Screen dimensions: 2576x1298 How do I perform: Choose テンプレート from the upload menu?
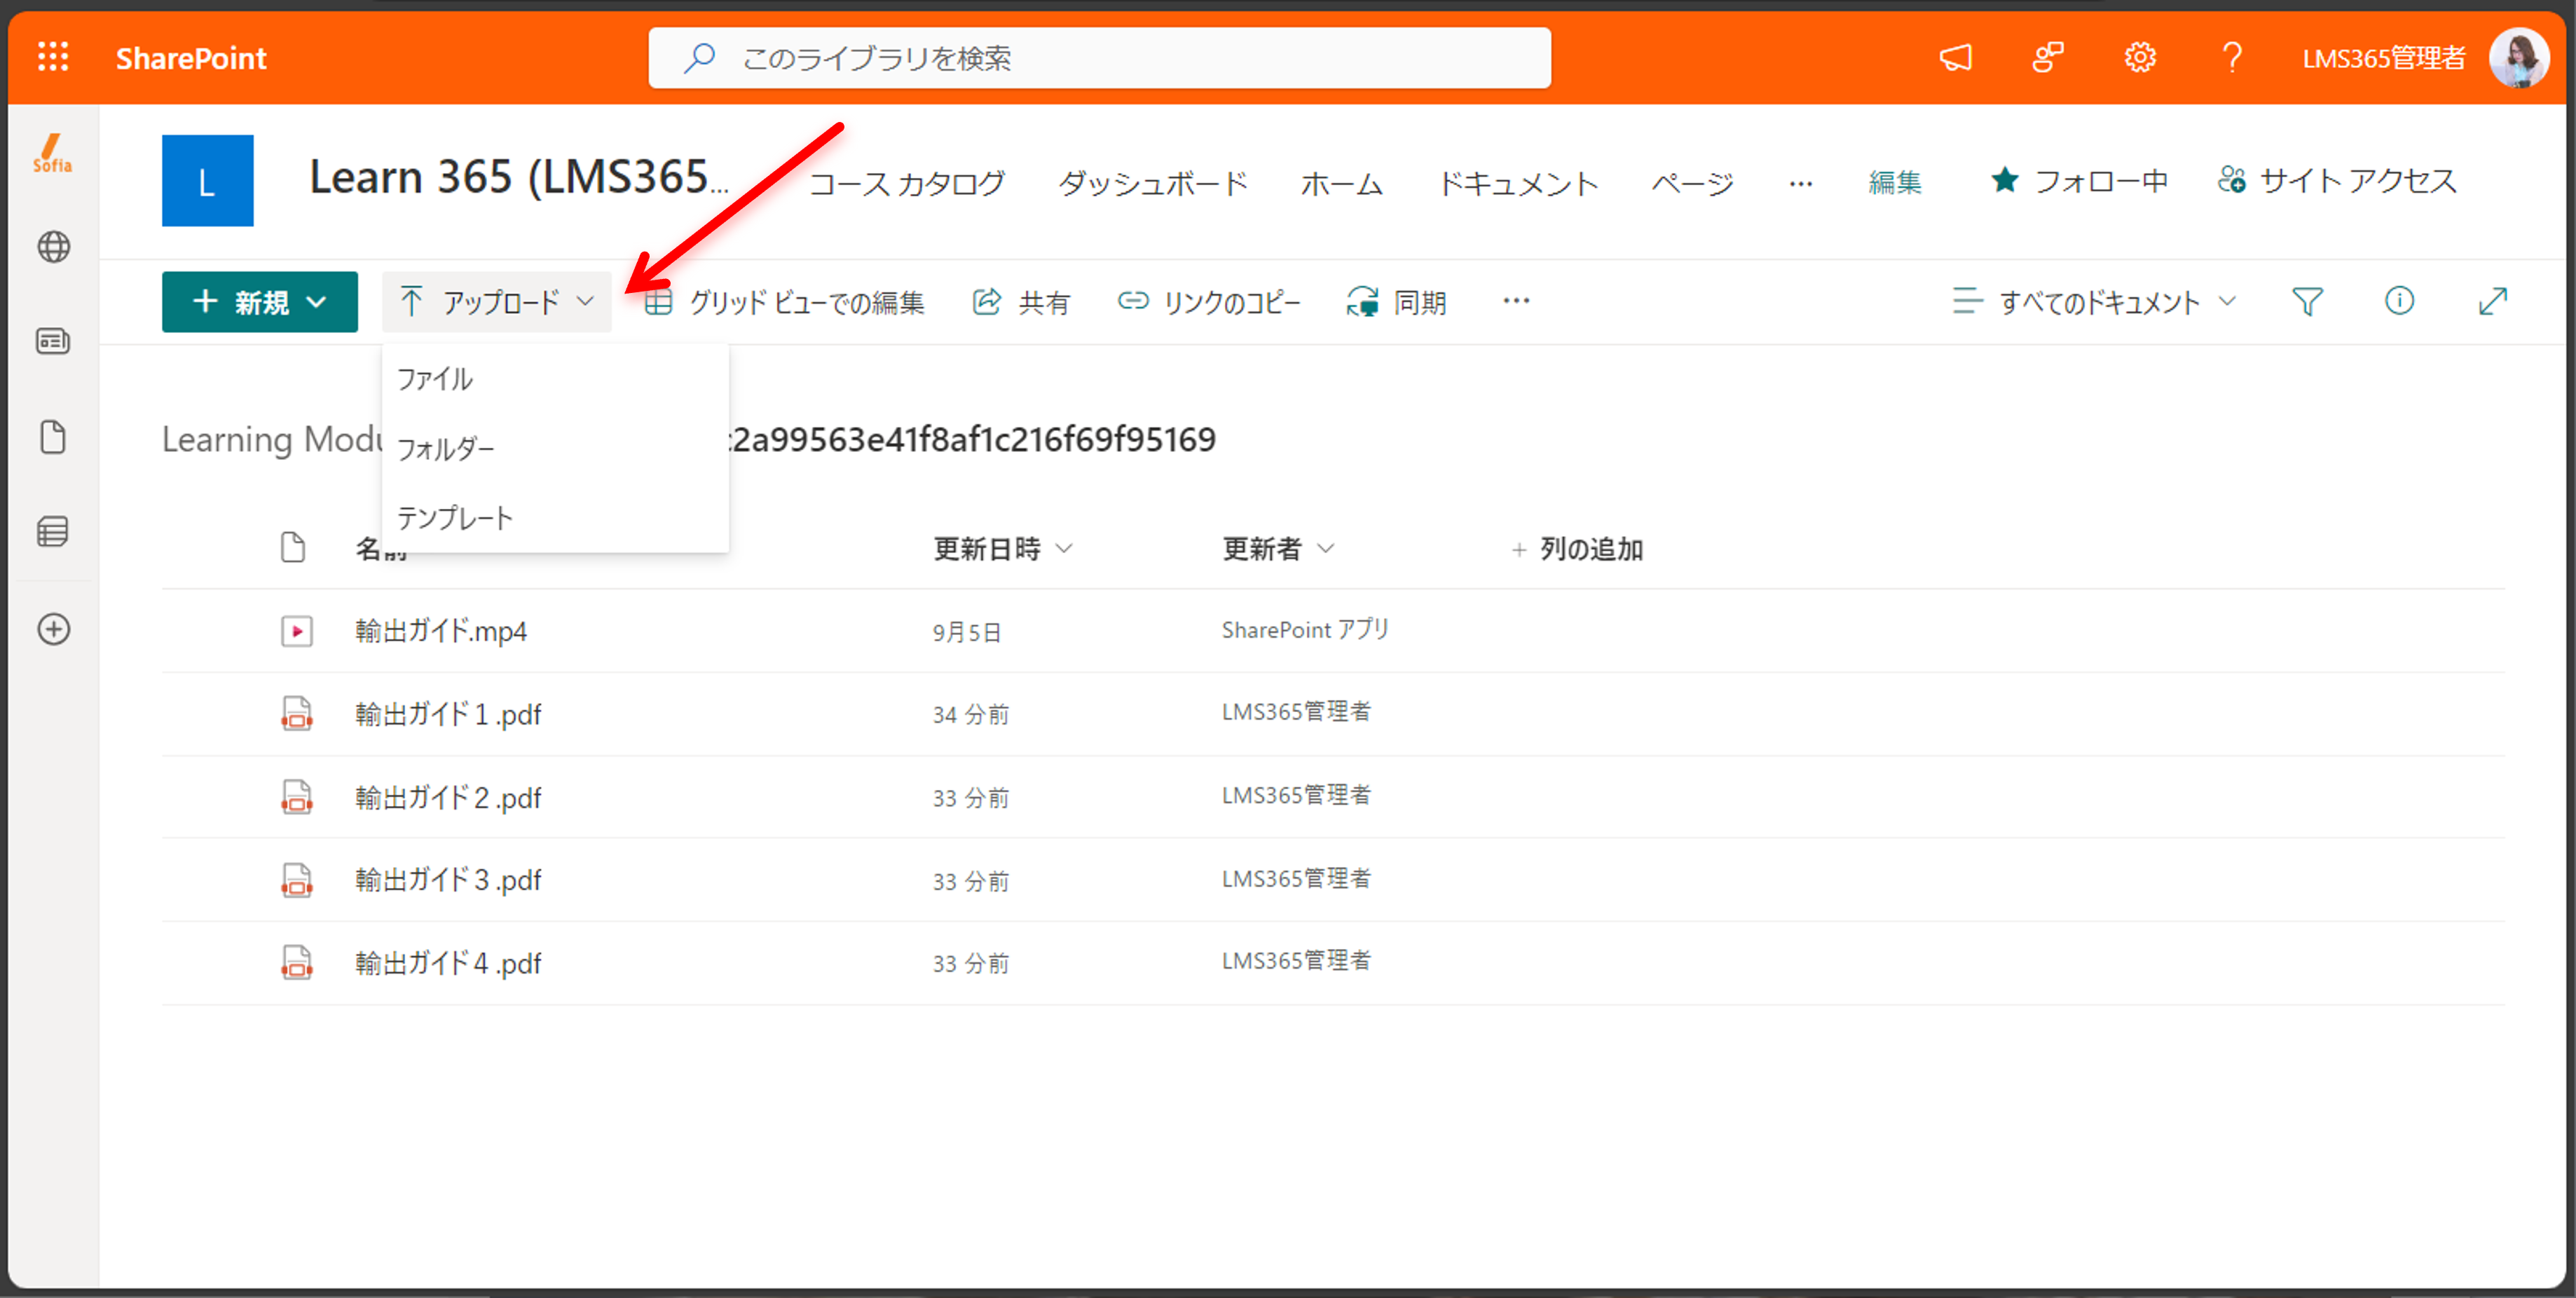point(555,517)
